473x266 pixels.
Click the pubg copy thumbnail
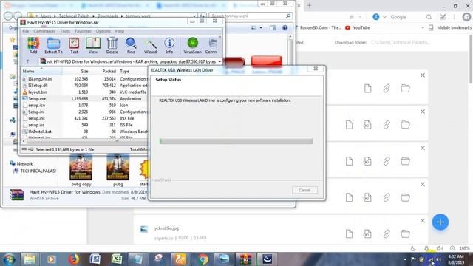tap(81, 170)
